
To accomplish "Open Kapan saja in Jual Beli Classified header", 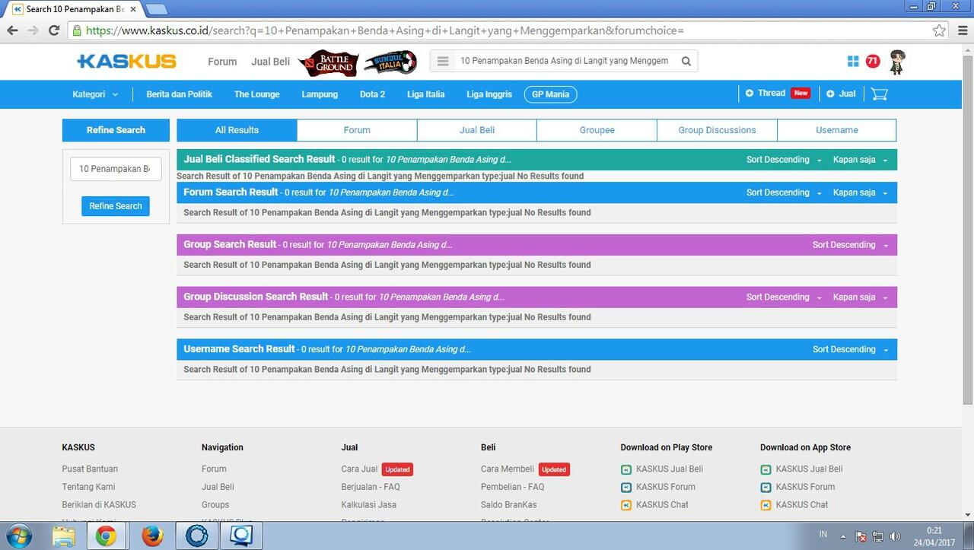I will coord(861,160).
